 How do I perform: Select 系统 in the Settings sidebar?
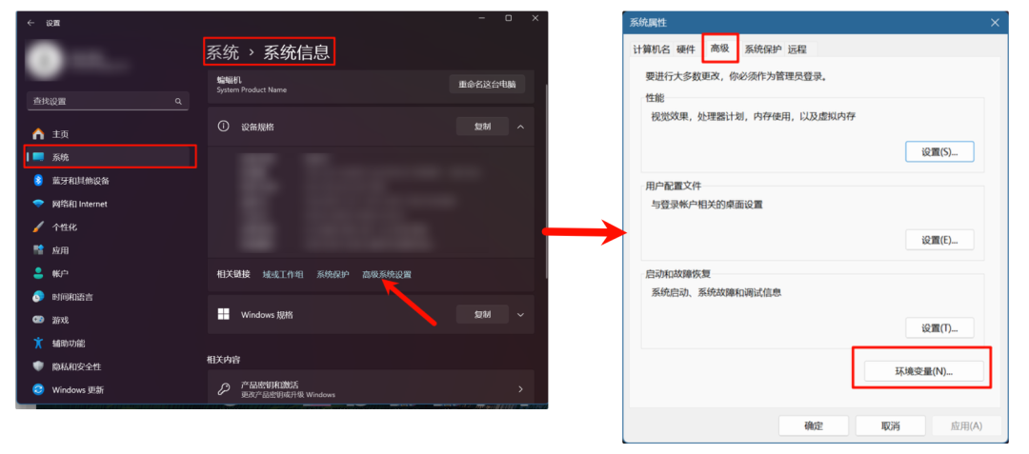pyautogui.click(x=110, y=157)
